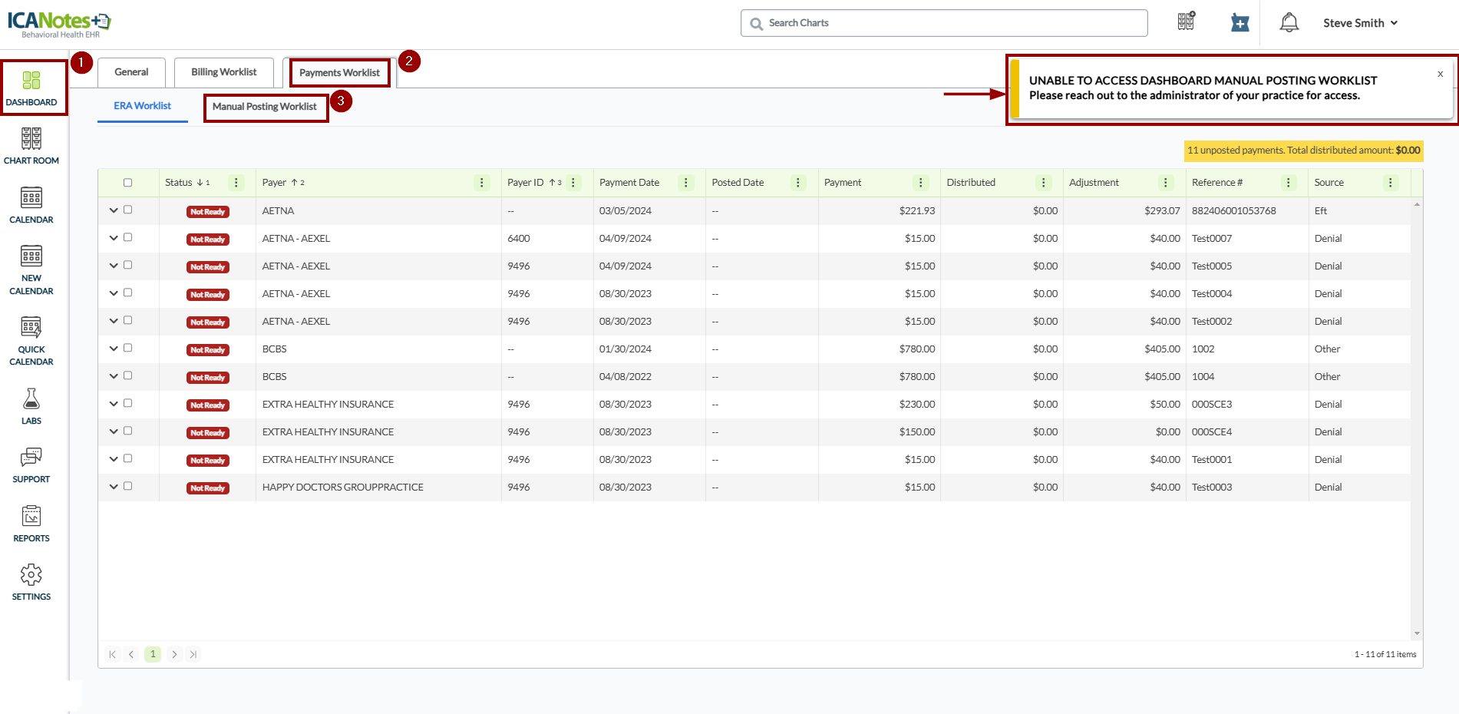This screenshot has width=1459, height=714.
Task: Click the table scrollbar up arrow
Action: pyautogui.click(x=1417, y=204)
